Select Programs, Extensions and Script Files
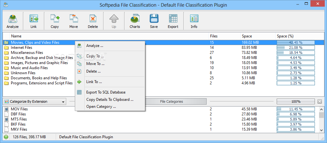This screenshot has height=143, width=327. (42, 83)
